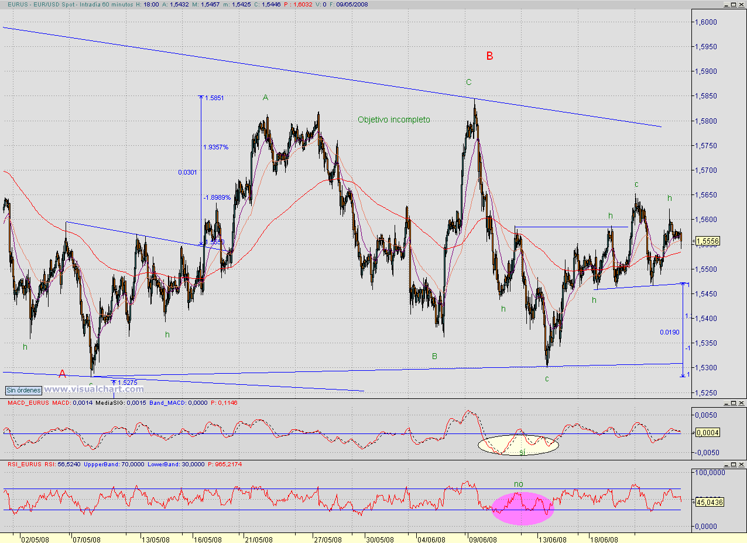Click the 27/05/08 date on the time axis
Viewport: 747px width, 543px height.
328,539
